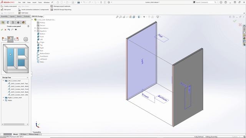Select the Sensors item in flyout tree
246x138 pixels.
[x=41, y=25]
